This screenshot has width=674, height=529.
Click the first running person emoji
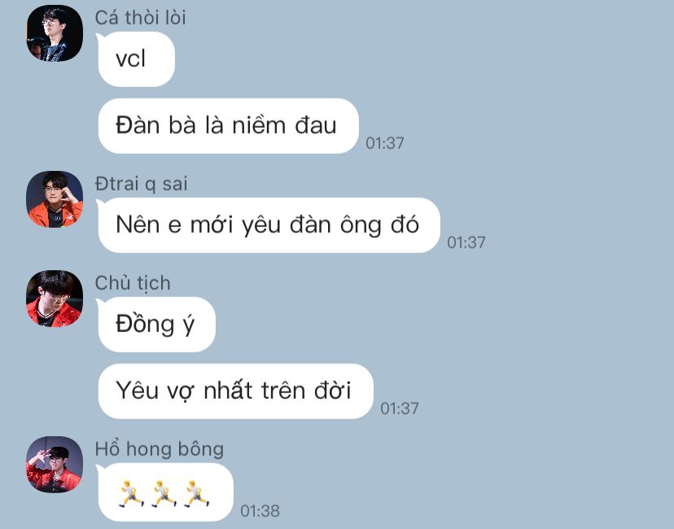click(131, 494)
